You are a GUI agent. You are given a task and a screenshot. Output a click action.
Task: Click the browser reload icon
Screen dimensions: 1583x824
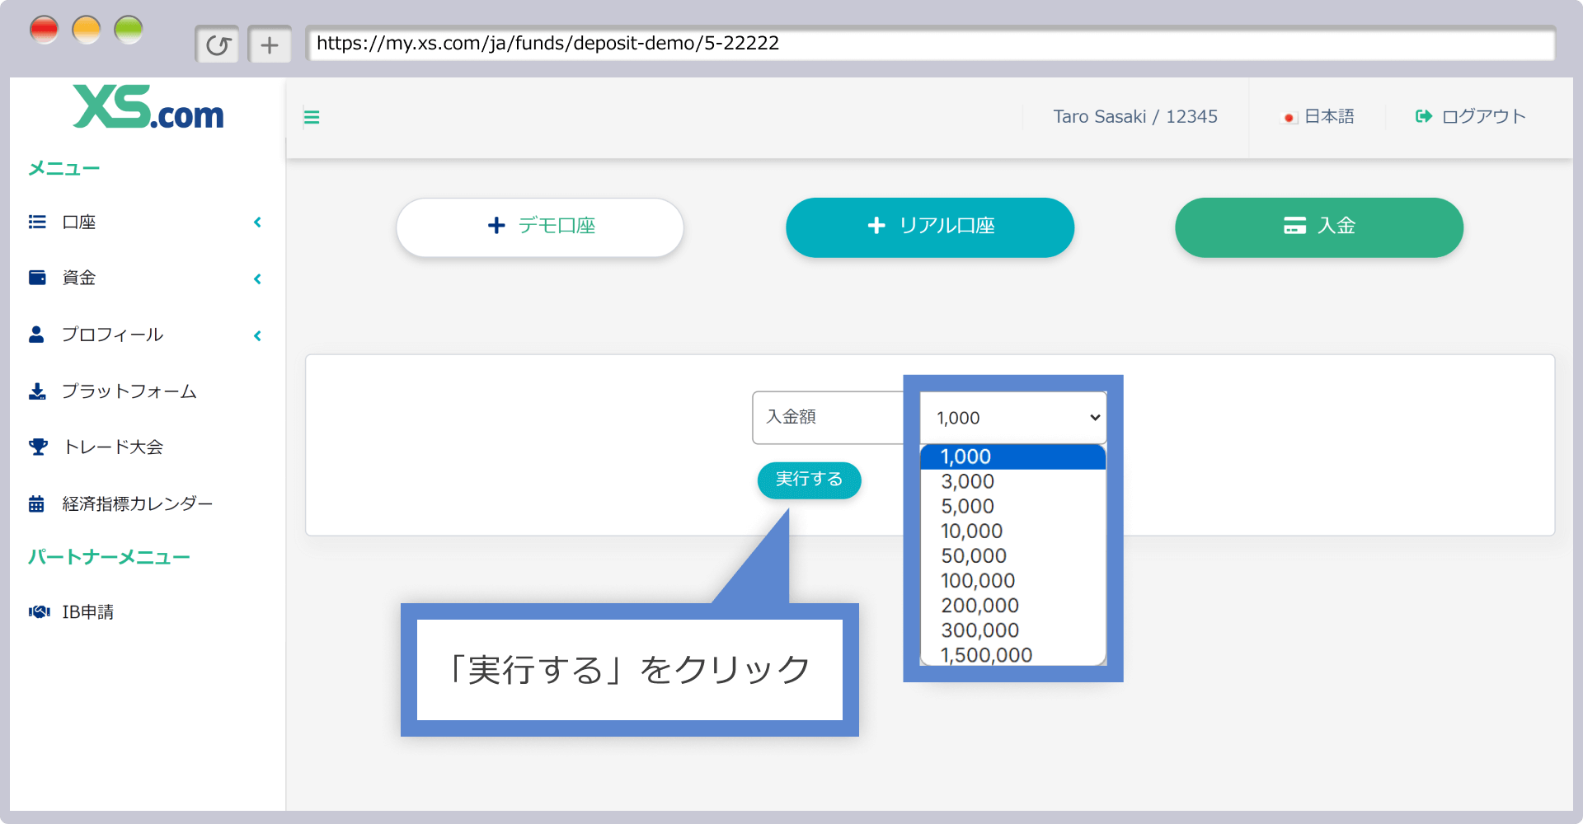coord(218,44)
